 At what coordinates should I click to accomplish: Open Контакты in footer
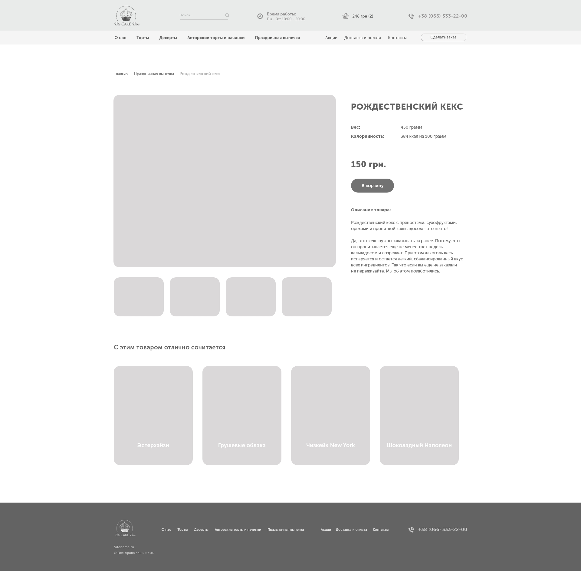coord(380,530)
